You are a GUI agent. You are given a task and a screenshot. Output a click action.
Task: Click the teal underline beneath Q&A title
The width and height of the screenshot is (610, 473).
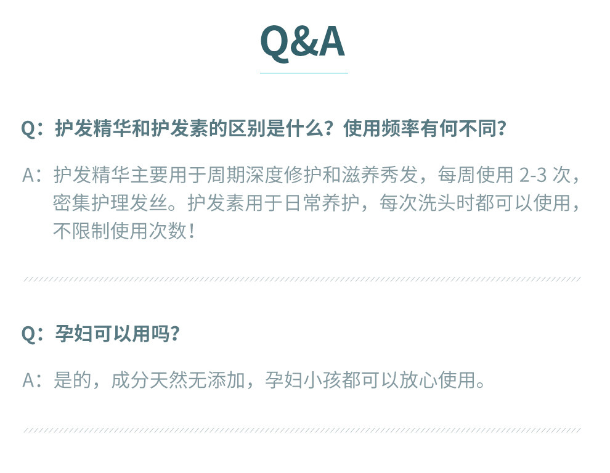pos(304,73)
